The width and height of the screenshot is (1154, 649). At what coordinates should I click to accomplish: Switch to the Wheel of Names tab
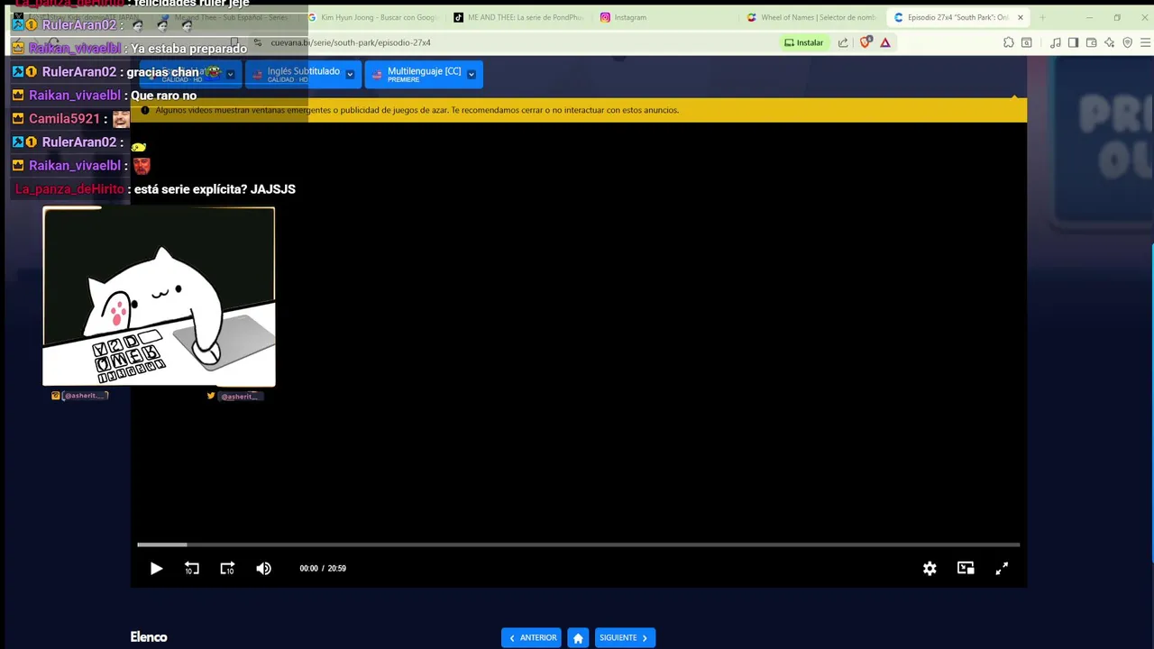(x=811, y=17)
